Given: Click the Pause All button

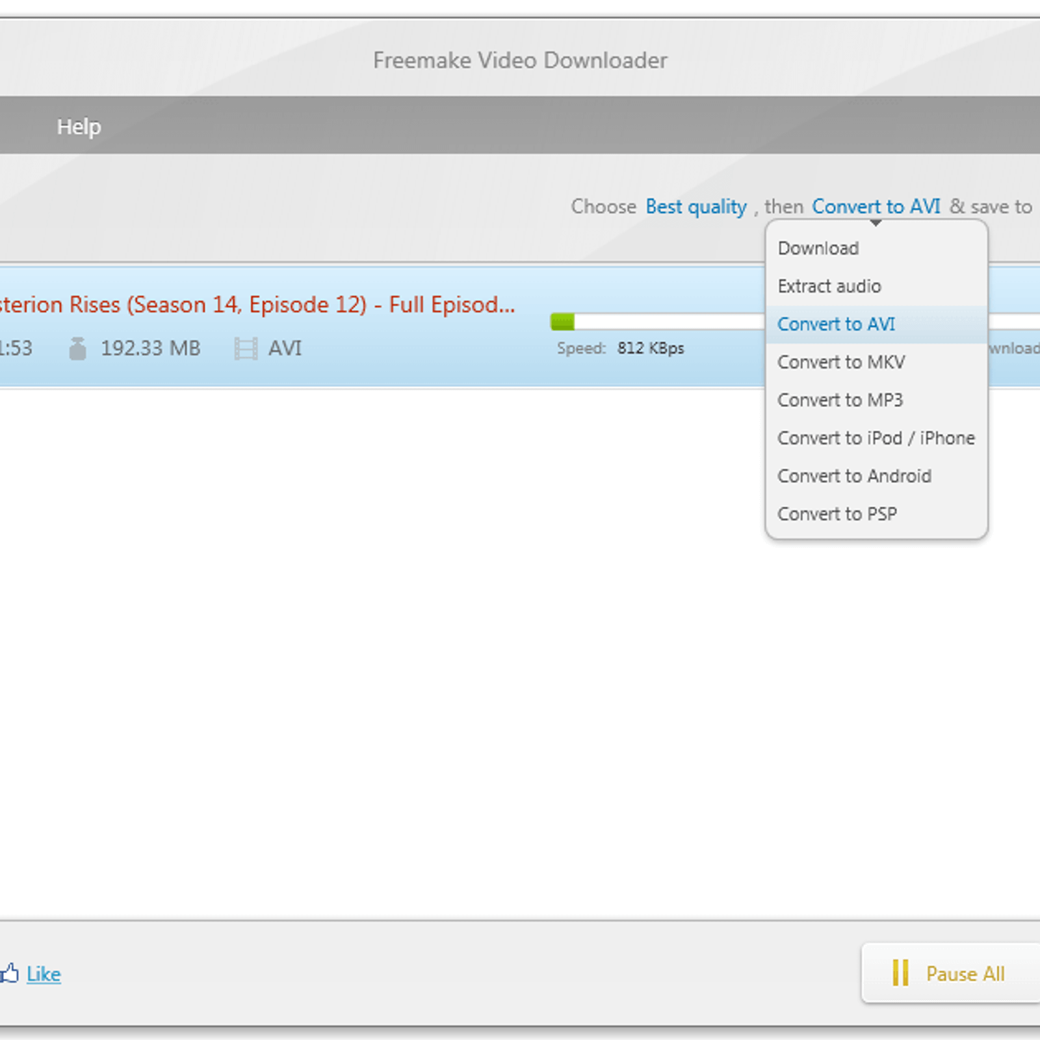Looking at the screenshot, I should pyautogui.click(x=950, y=973).
